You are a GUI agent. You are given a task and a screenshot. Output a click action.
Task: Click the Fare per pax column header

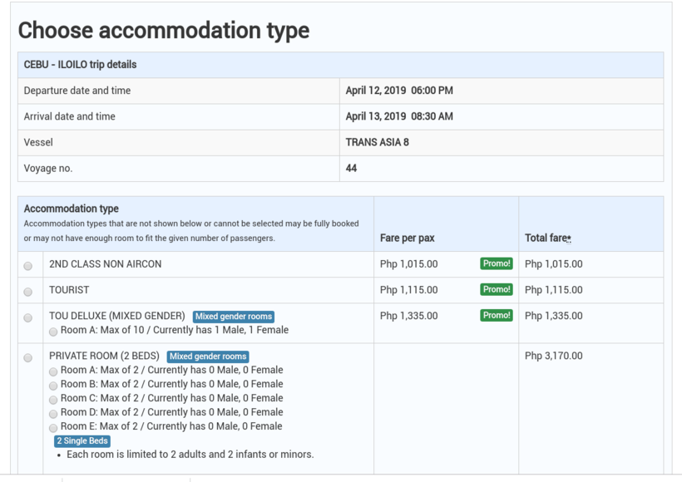pos(407,238)
